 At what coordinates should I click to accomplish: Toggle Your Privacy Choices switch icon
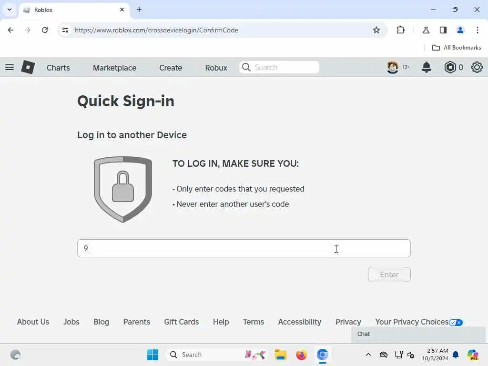point(456,323)
